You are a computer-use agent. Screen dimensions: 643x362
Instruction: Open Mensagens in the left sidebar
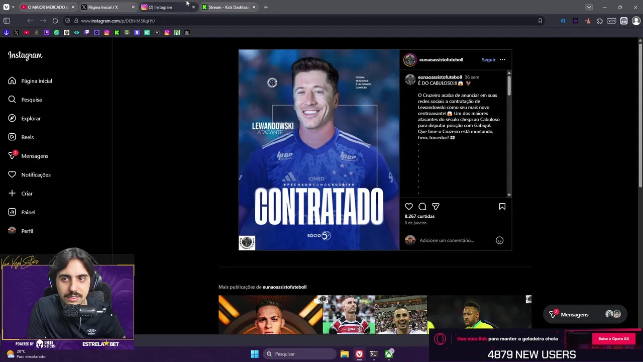pos(29,156)
